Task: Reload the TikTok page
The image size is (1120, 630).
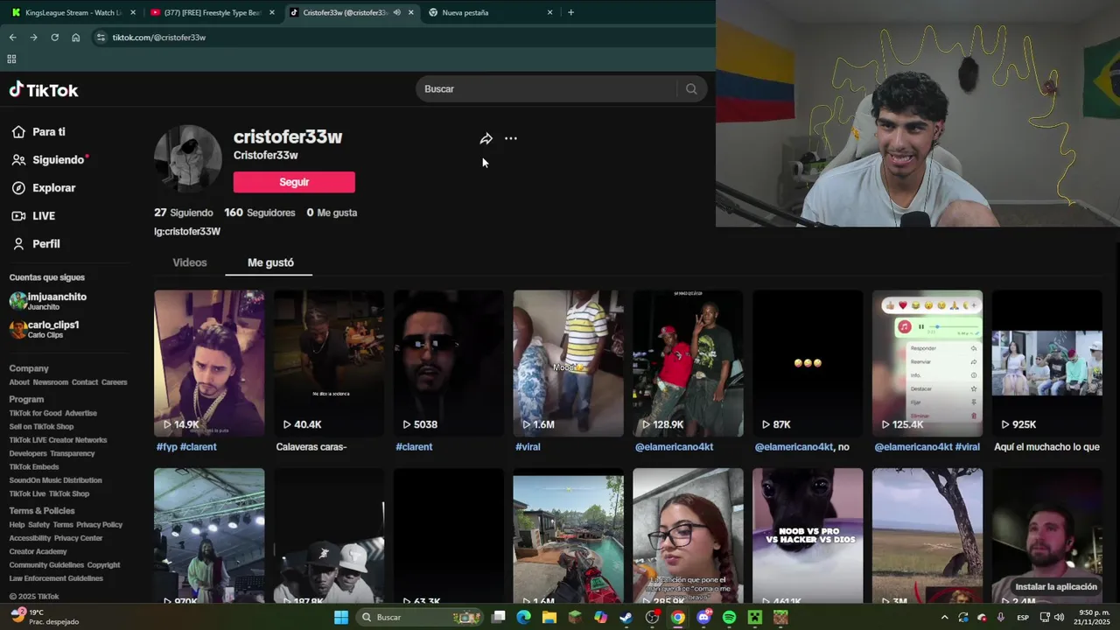Action: coord(54,38)
